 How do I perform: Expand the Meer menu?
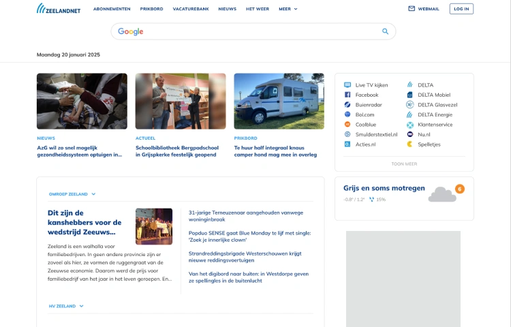click(x=288, y=9)
